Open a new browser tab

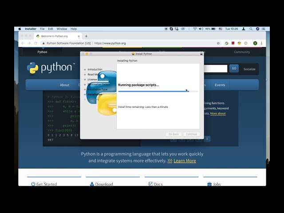point(86,36)
